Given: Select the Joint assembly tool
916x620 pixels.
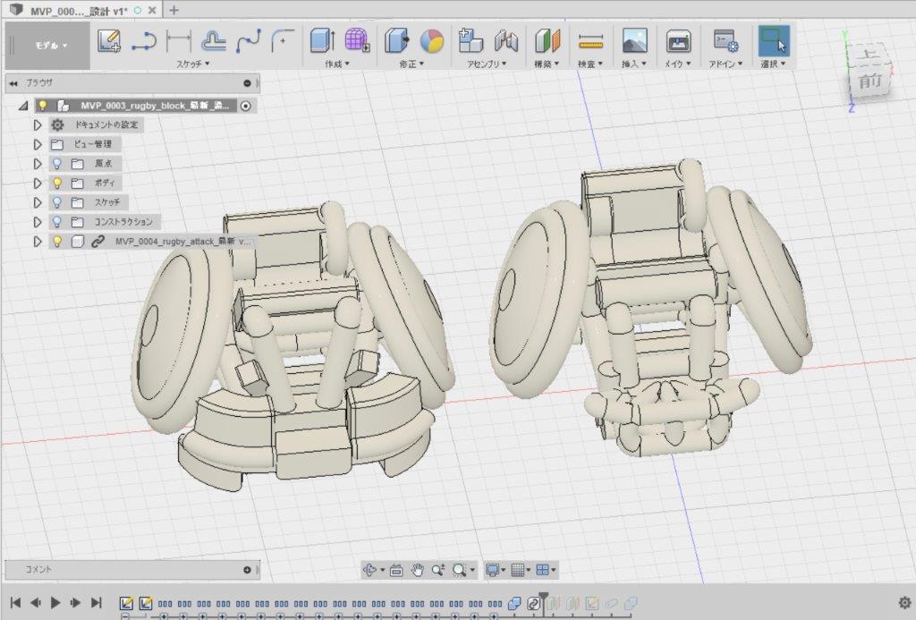Looking at the screenshot, I should (x=506, y=41).
